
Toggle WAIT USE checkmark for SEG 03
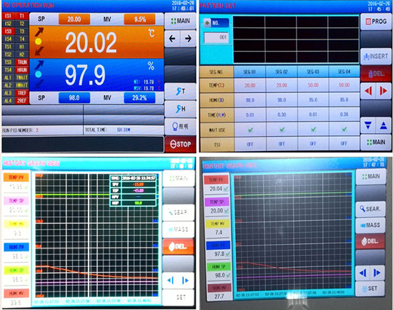pyautogui.click(x=313, y=130)
